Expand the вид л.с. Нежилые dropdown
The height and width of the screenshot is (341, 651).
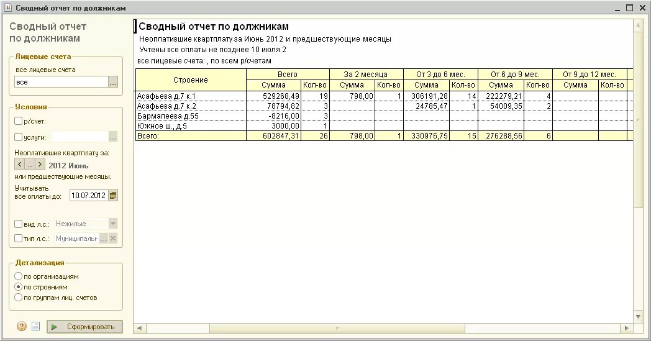click(x=113, y=224)
